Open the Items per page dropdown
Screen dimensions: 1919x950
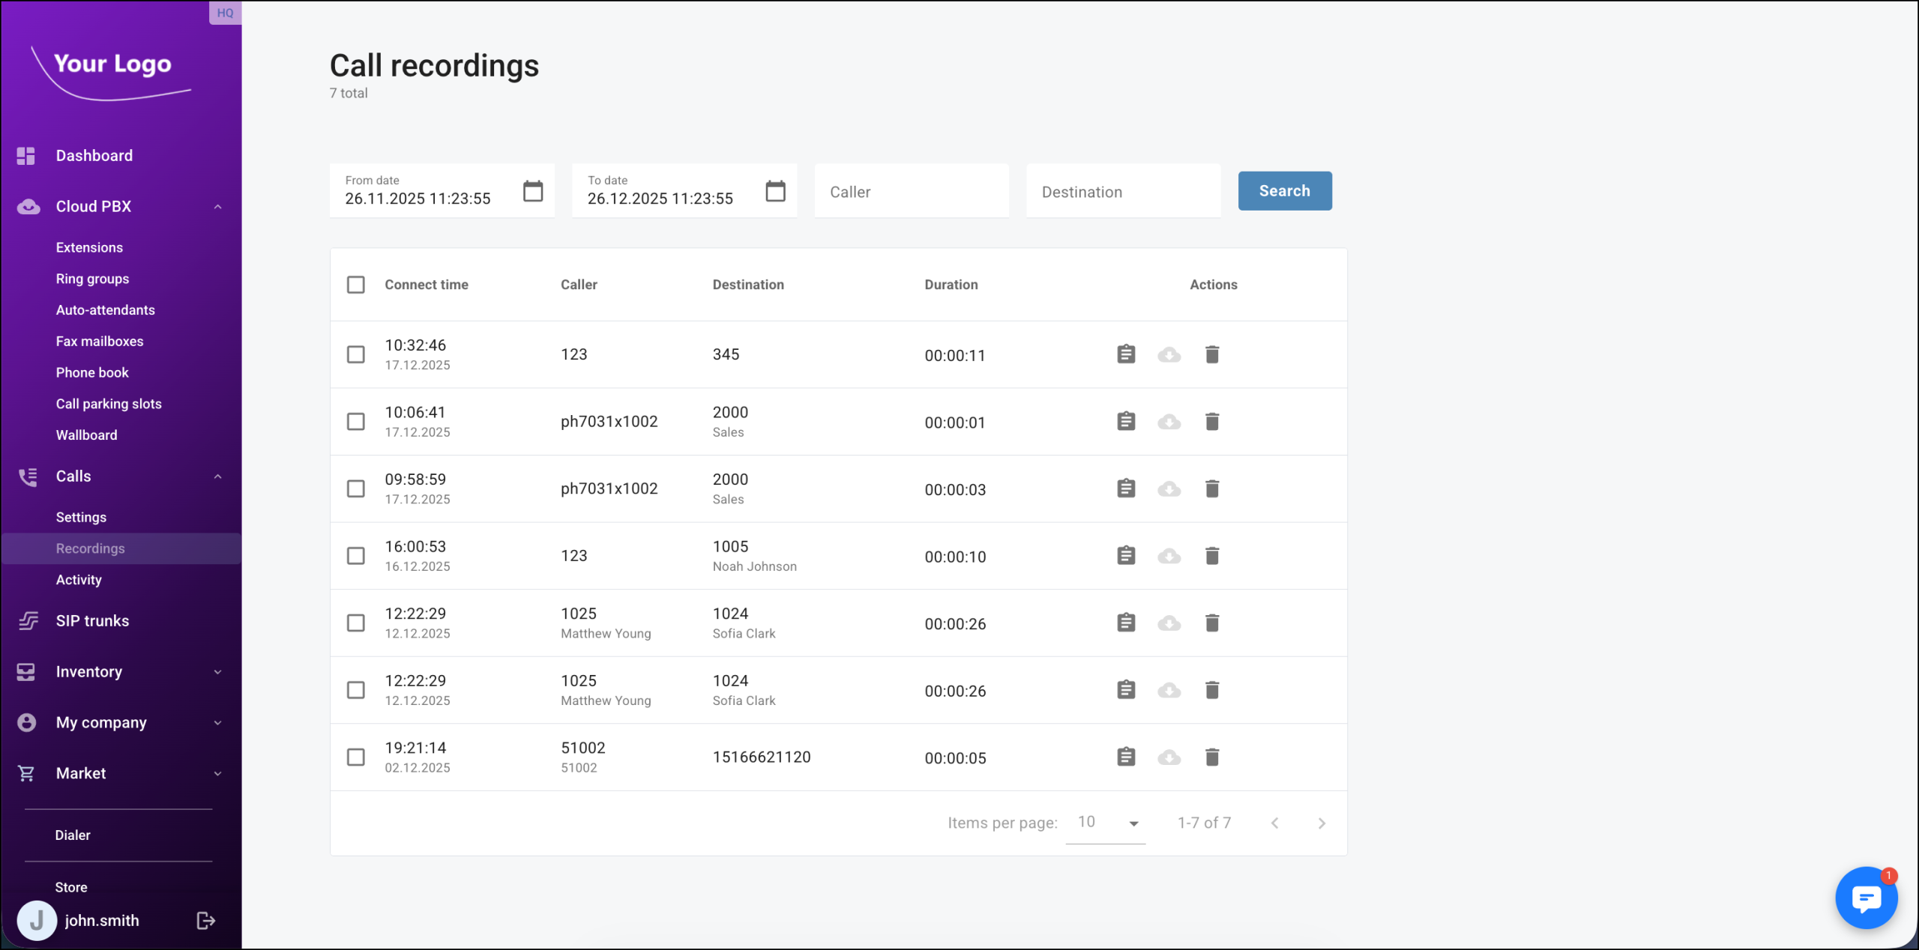(x=1106, y=823)
